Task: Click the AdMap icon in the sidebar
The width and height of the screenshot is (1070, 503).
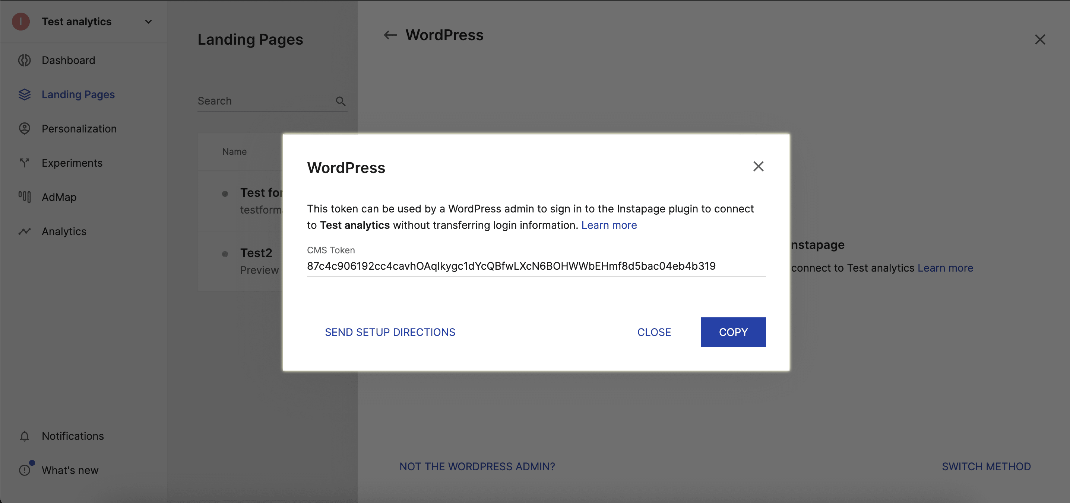Action: (x=25, y=197)
